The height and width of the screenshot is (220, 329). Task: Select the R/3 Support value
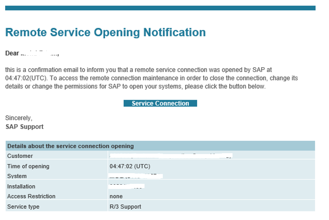(x=125, y=206)
